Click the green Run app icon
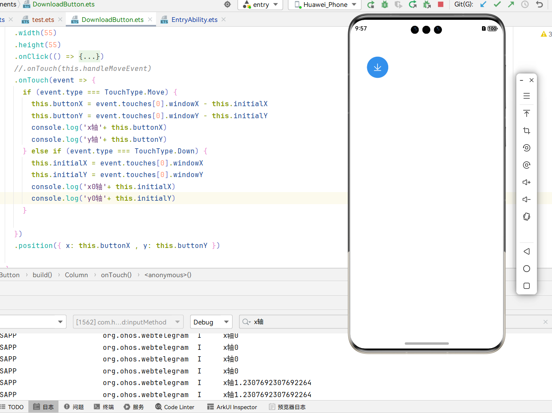552x413 pixels. click(x=371, y=5)
